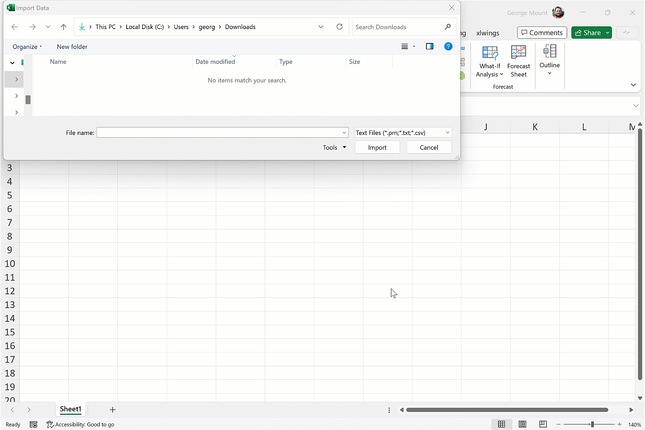Open the Organize dropdown menu

pyautogui.click(x=27, y=47)
